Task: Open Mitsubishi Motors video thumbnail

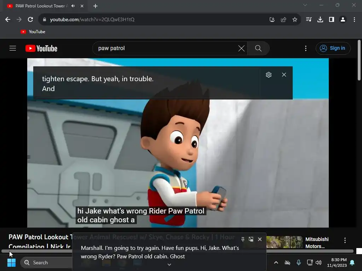Action: [285, 242]
